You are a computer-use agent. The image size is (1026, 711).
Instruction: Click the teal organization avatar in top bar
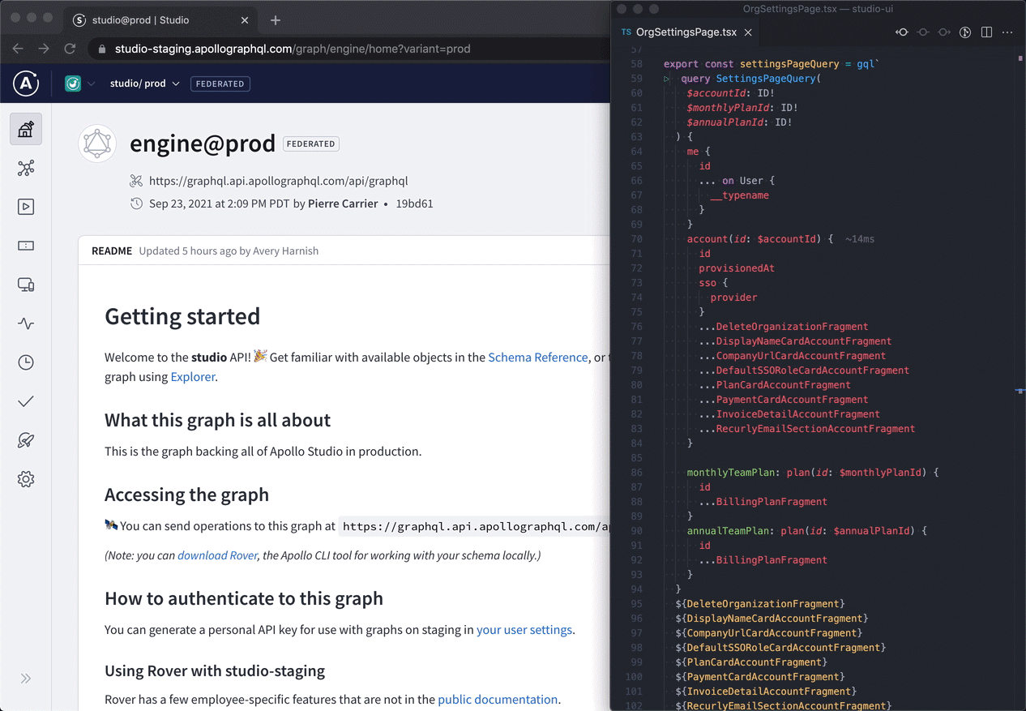(73, 83)
